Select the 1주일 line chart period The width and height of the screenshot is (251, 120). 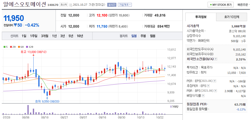pos(34,36)
